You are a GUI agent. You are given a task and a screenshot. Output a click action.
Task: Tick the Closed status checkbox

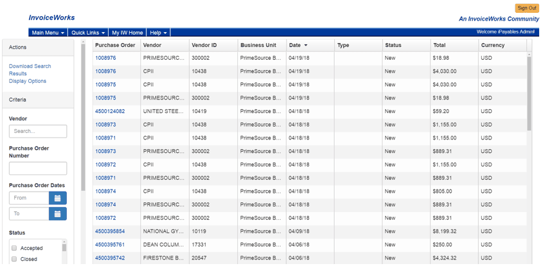(14, 259)
